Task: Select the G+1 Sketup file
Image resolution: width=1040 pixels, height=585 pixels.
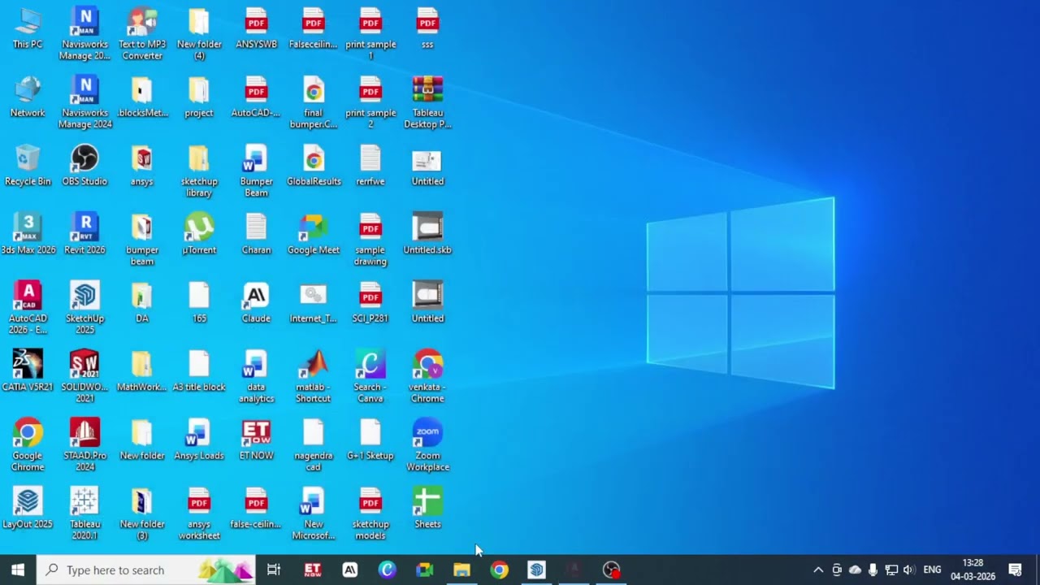Action: pos(370,440)
